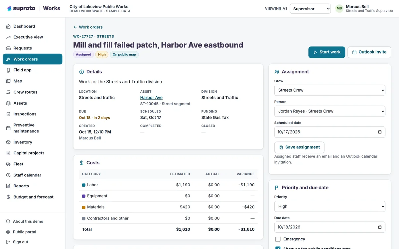Click the Assets layers icon
This screenshot has width=399, height=249.
8,103
